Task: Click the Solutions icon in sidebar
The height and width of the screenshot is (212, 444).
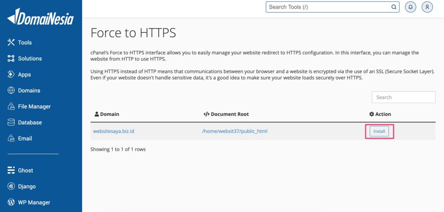Action: (x=11, y=58)
